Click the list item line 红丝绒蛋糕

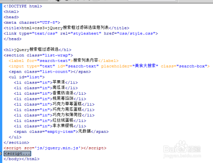click(x=50, y=121)
